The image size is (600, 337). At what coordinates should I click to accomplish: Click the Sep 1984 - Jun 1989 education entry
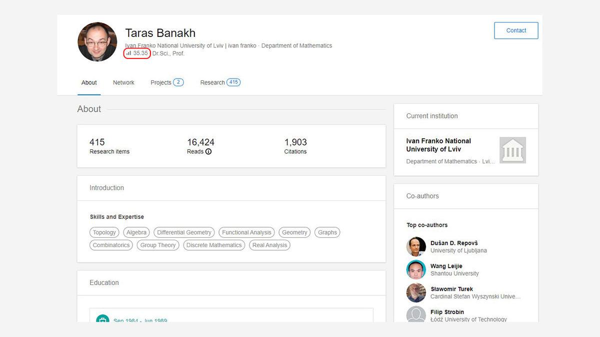click(x=141, y=321)
